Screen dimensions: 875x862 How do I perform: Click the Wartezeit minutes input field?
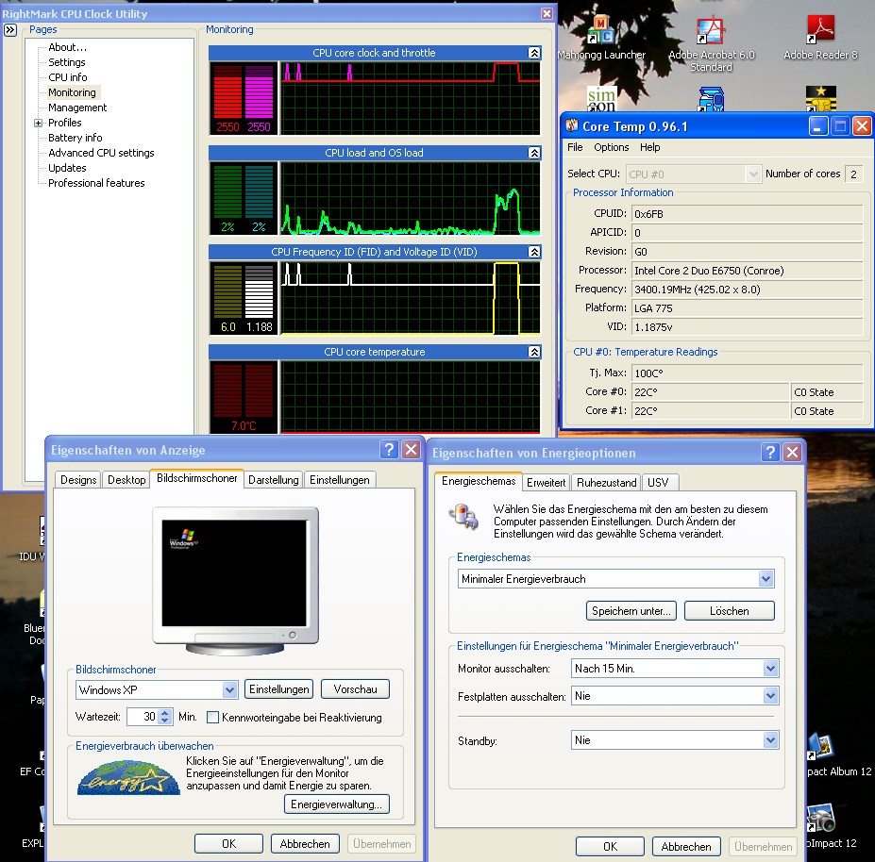[143, 717]
